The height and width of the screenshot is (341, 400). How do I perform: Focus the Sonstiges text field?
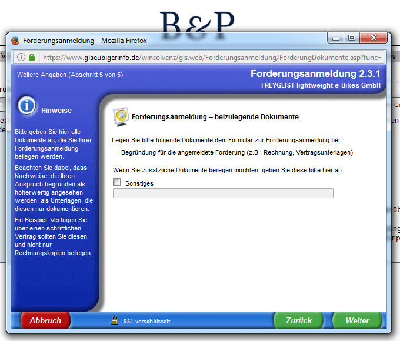pyautogui.click(x=223, y=193)
